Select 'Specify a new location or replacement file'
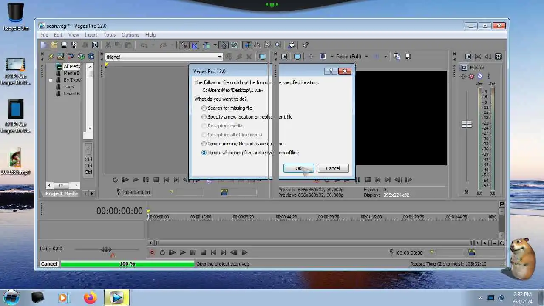 tap(247, 117)
